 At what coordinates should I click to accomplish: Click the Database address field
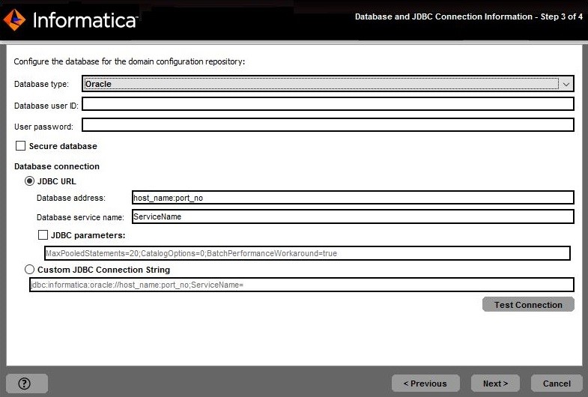[x=353, y=198]
